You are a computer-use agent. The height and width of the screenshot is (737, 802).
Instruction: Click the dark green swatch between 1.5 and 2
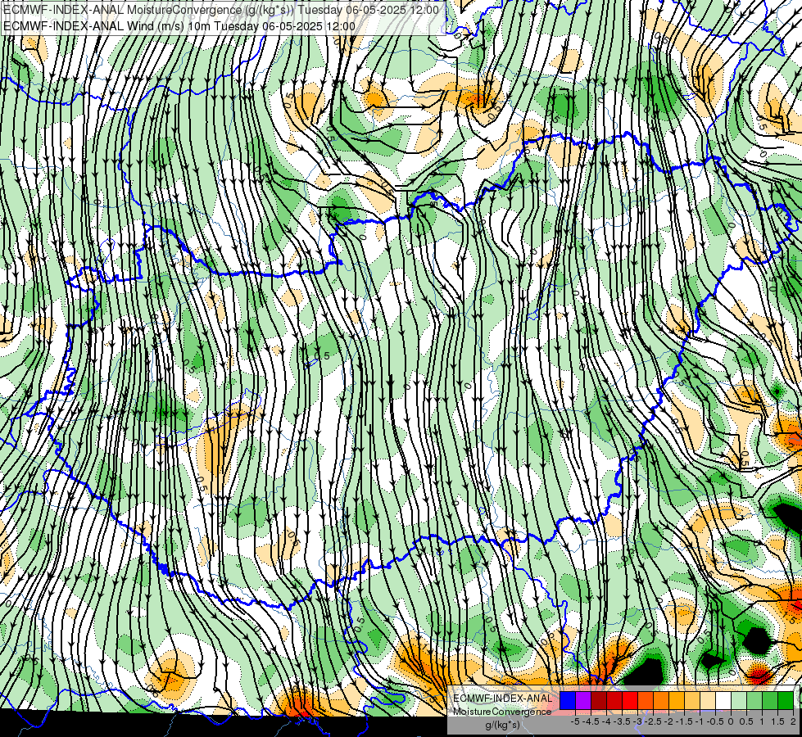[x=786, y=701]
